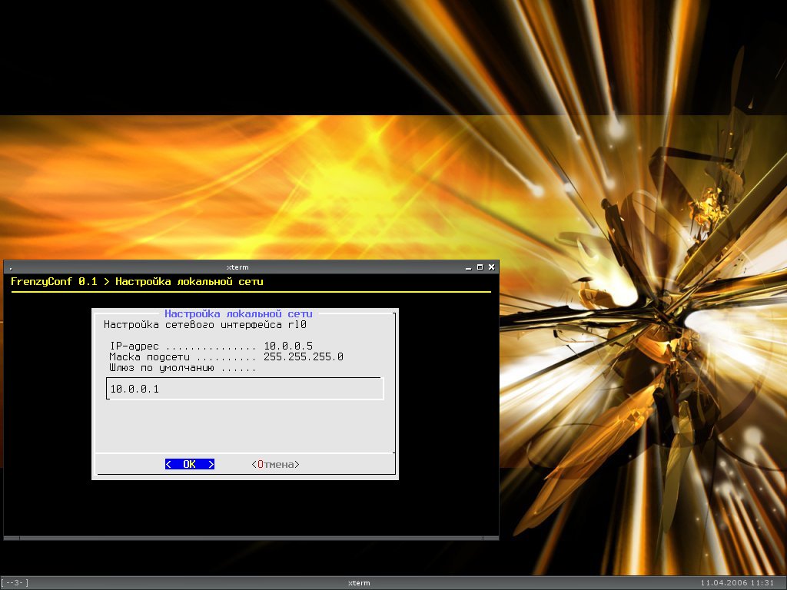This screenshot has width=787, height=590.
Task: Click the date and time 11.04.2006 11:31
Action: 737,583
